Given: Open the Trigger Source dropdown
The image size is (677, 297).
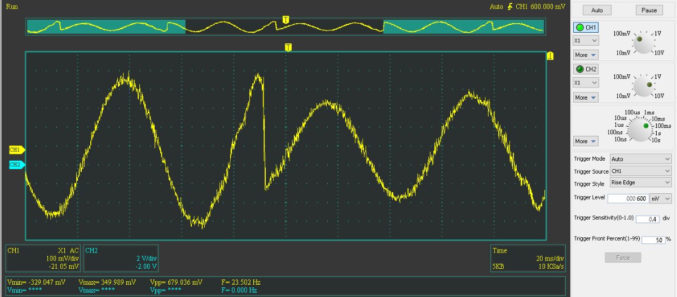Looking at the screenshot, I should coord(641,171).
